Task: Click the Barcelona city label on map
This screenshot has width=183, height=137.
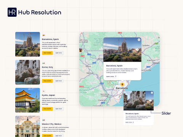Action: pyautogui.click(x=122, y=88)
